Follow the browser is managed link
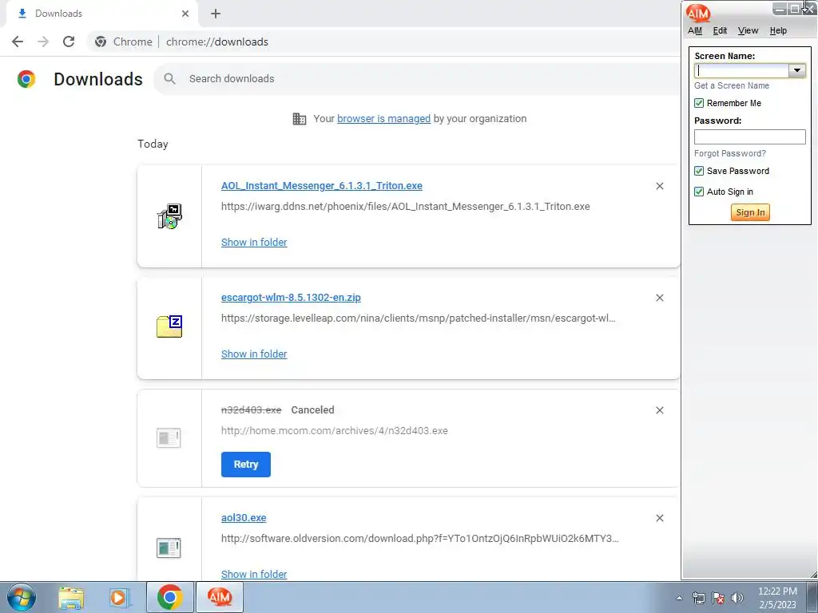Screen dimensions: 818x613 tap(384, 119)
